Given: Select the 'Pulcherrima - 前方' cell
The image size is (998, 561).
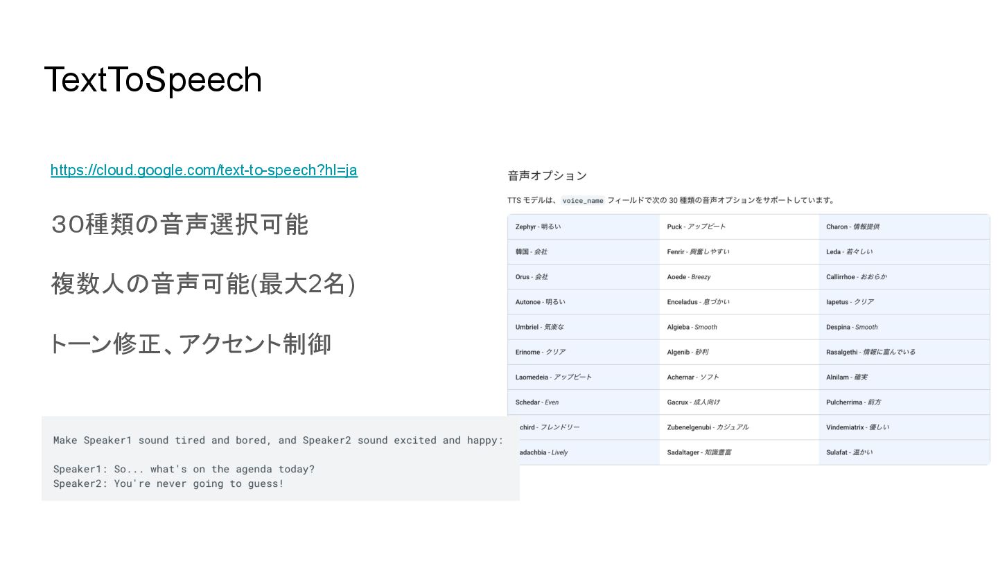Looking at the screenshot, I should pos(904,402).
